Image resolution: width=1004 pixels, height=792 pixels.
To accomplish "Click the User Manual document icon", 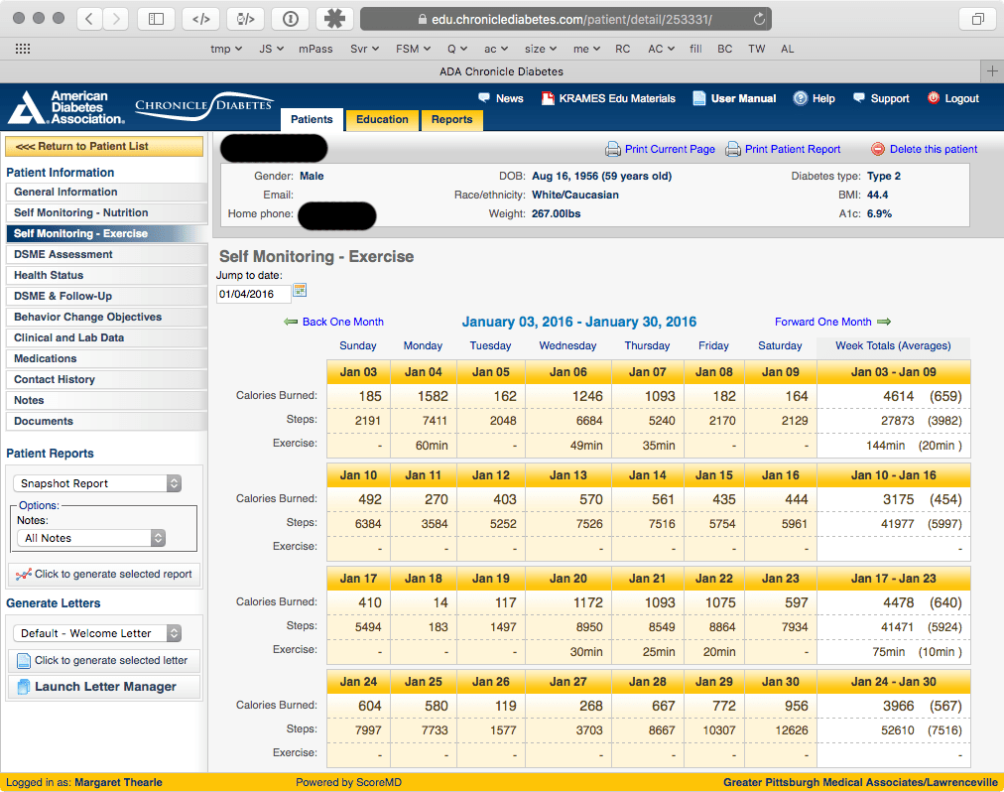I will (699, 98).
